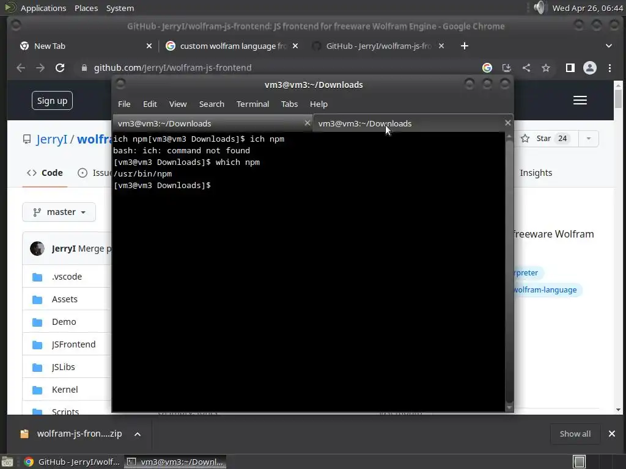
Task: Close the first terminal tab
Action: tap(307, 123)
